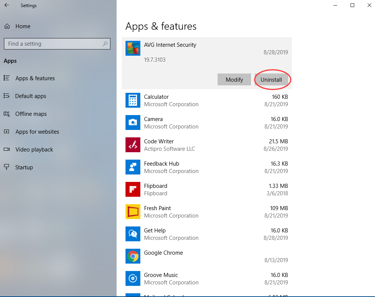Select the Get Help entry name
375x297 pixels.
pyautogui.click(x=155, y=231)
